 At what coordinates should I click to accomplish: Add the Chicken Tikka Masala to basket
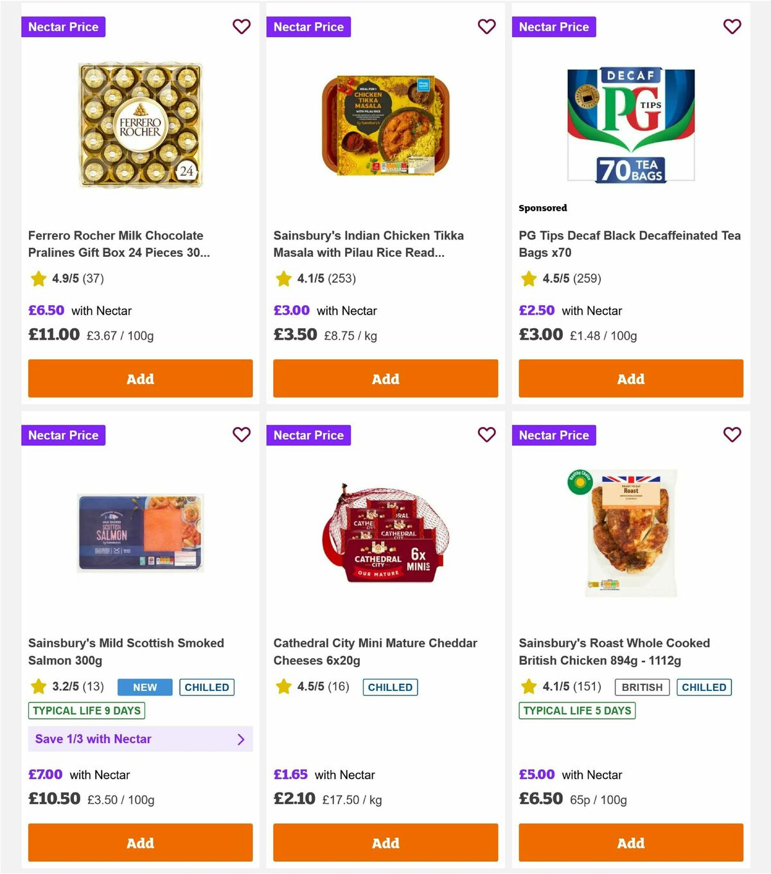[385, 378]
